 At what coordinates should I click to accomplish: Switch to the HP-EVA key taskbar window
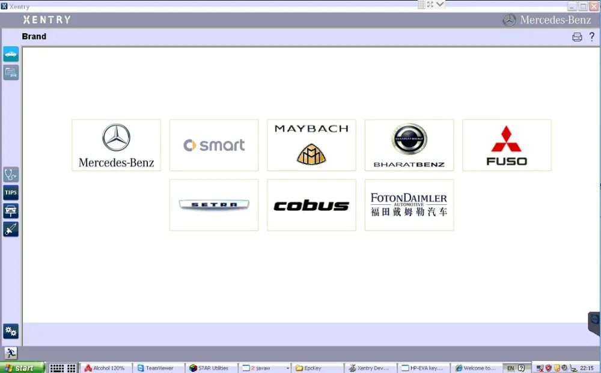pos(424,368)
